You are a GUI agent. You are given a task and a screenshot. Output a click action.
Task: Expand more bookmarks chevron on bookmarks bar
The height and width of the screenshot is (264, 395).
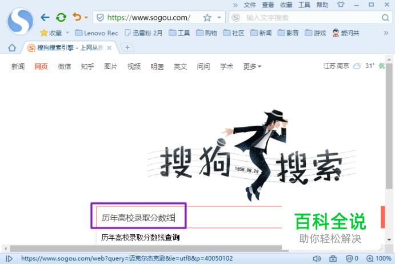click(386, 33)
